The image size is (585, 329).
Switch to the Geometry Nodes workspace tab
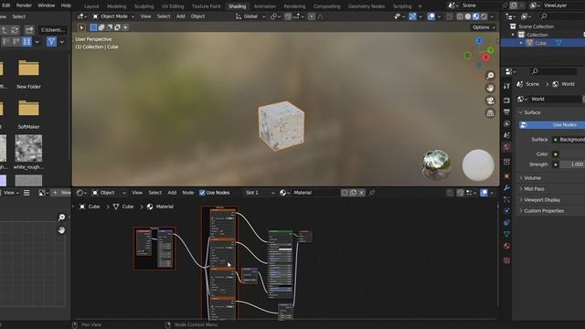tap(367, 6)
